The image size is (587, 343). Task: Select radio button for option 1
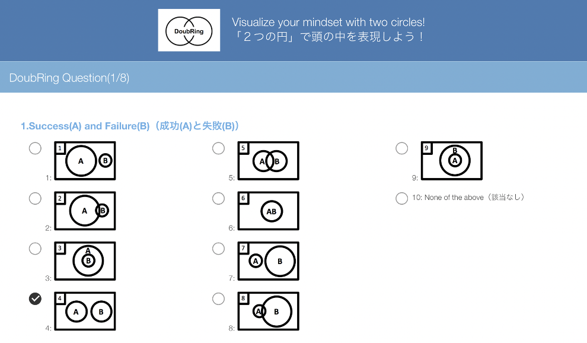tap(36, 148)
